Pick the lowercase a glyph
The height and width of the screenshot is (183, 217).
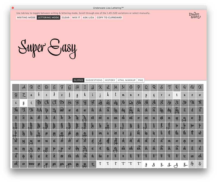point(31,95)
